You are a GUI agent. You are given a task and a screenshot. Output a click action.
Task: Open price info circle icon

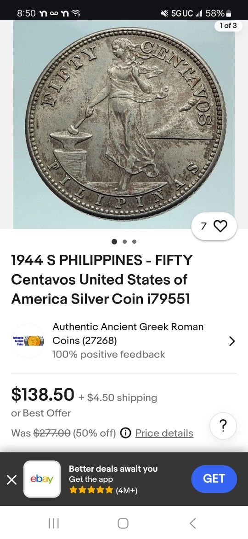click(x=125, y=433)
